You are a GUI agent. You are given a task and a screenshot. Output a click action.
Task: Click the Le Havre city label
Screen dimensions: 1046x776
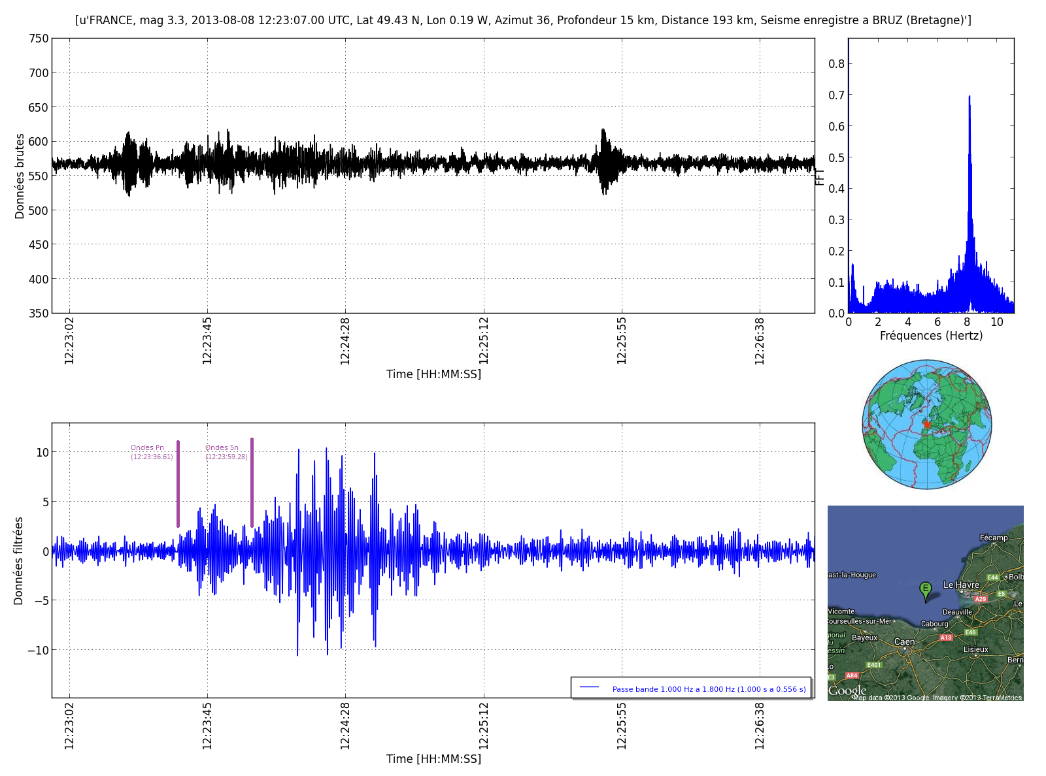961,585
